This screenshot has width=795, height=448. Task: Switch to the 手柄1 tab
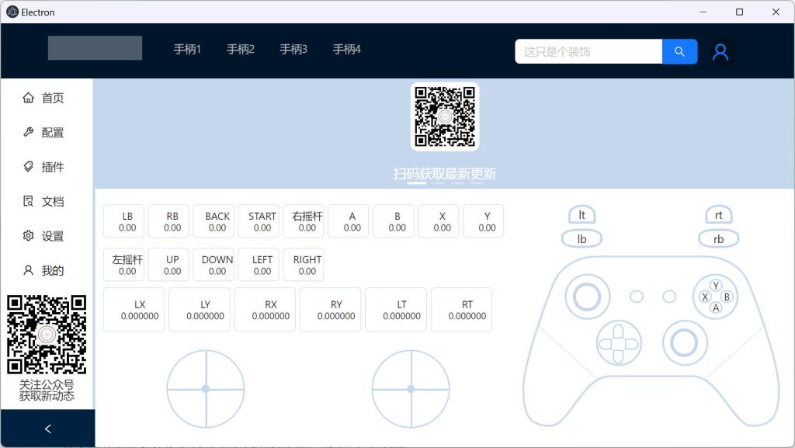coord(187,49)
